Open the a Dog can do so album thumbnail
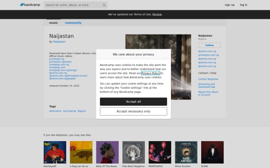Viewport: 270px width, 168px height. tap(81, 152)
